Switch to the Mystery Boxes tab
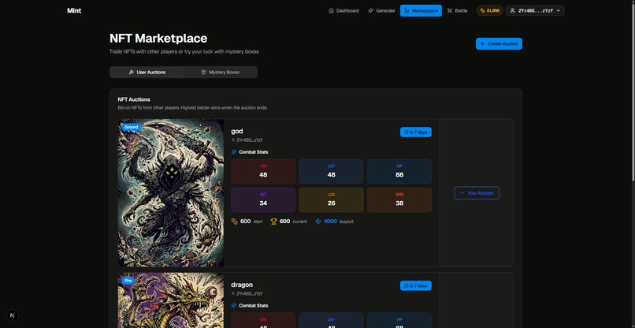The image size is (635, 328). tap(221, 73)
